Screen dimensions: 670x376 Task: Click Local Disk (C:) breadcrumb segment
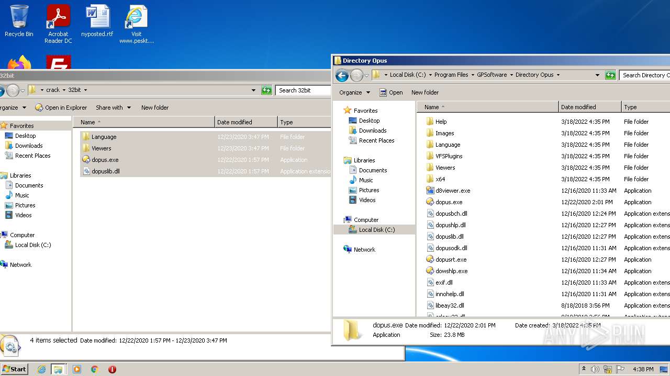[x=407, y=75]
